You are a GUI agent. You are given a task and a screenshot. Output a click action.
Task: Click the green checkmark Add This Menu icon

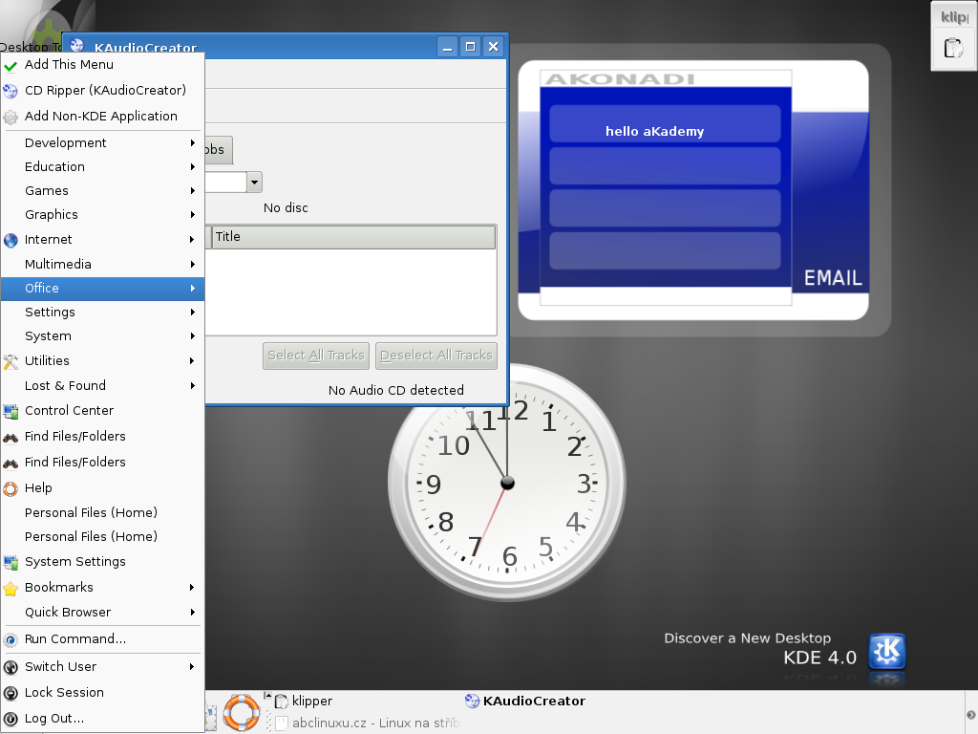(11, 65)
